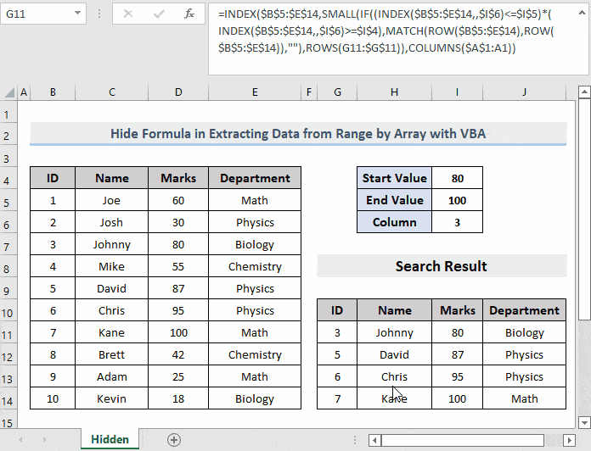591x451 pixels.
Task: Select the 'Column' label cell
Action: pos(394,222)
